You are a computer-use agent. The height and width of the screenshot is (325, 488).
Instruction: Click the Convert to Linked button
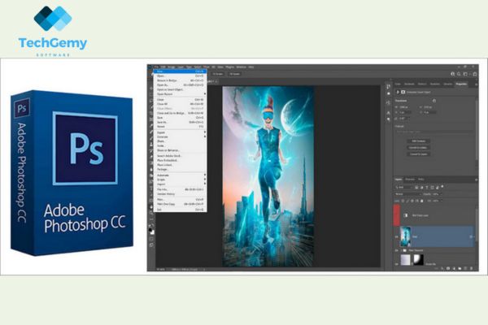419,148
